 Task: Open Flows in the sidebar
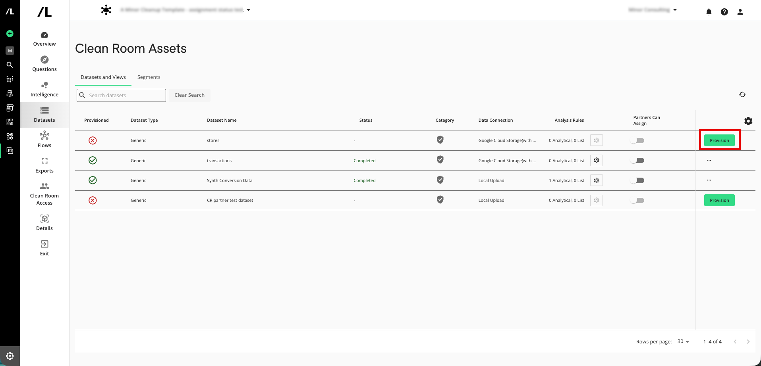click(44, 140)
